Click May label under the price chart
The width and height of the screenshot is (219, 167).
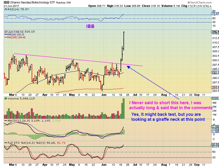(x=72, y=95)
